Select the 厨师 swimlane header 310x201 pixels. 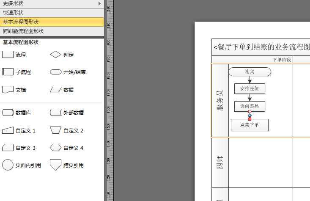coord(220,162)
